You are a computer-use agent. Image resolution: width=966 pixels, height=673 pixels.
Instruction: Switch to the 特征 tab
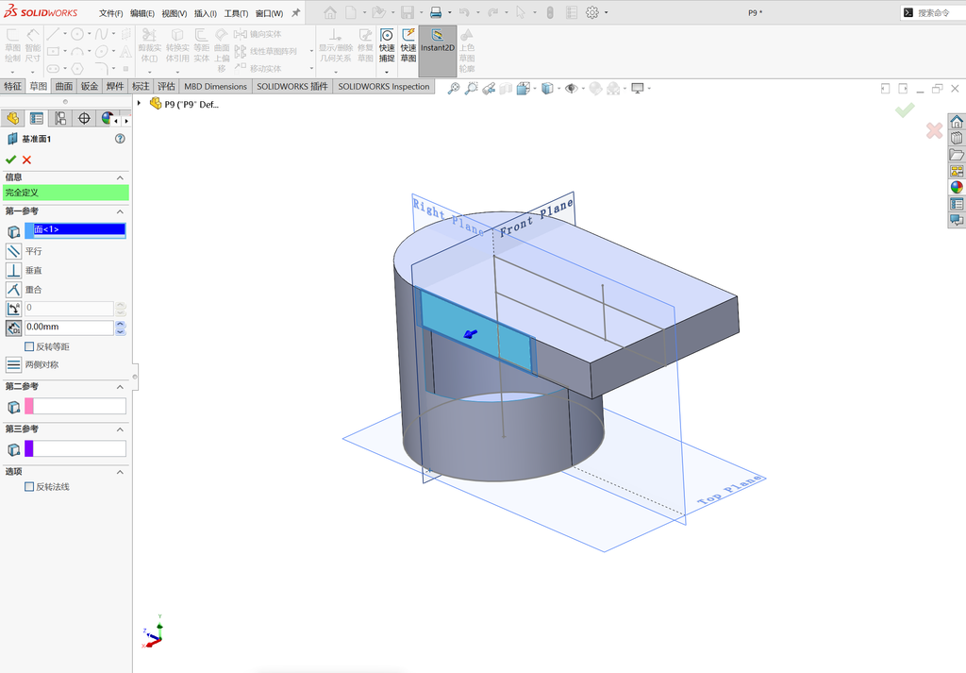[x=12, y=86]
